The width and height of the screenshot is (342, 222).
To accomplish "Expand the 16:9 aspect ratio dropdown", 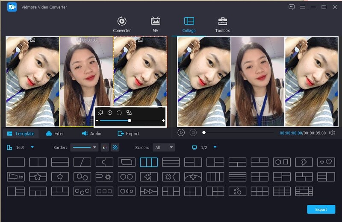I will [32, 147].
